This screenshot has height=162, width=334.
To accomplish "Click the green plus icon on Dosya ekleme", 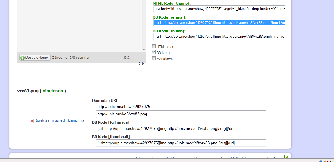I will (x=23, y=58).
